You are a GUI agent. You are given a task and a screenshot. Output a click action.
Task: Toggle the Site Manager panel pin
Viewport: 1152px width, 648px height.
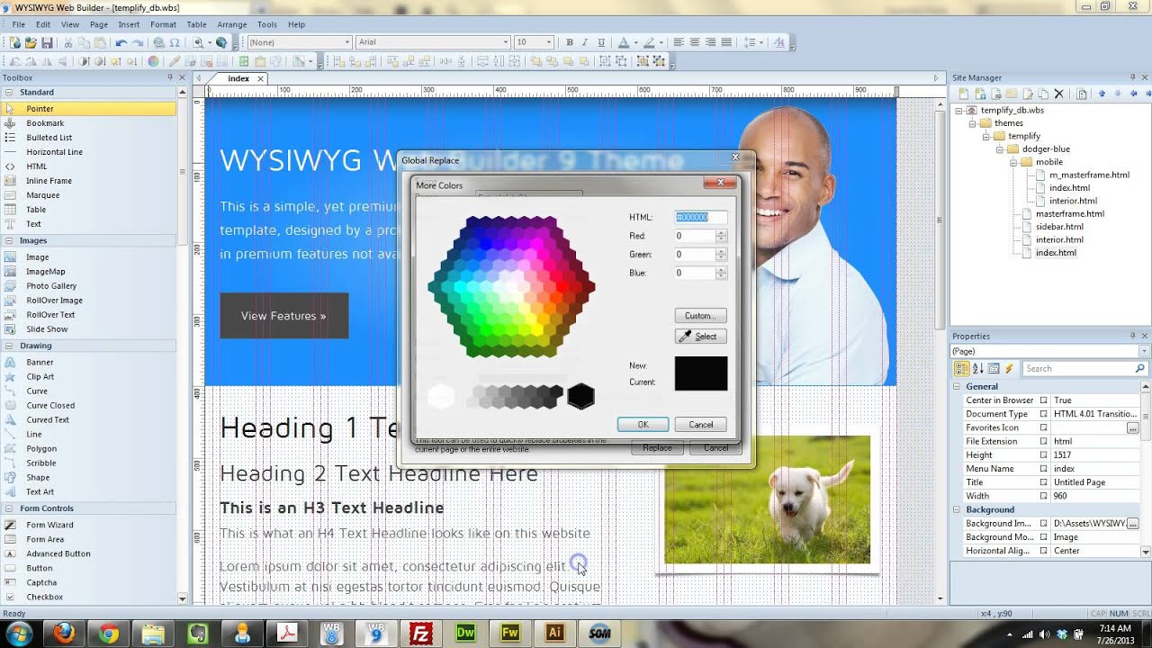point(1133,78)
